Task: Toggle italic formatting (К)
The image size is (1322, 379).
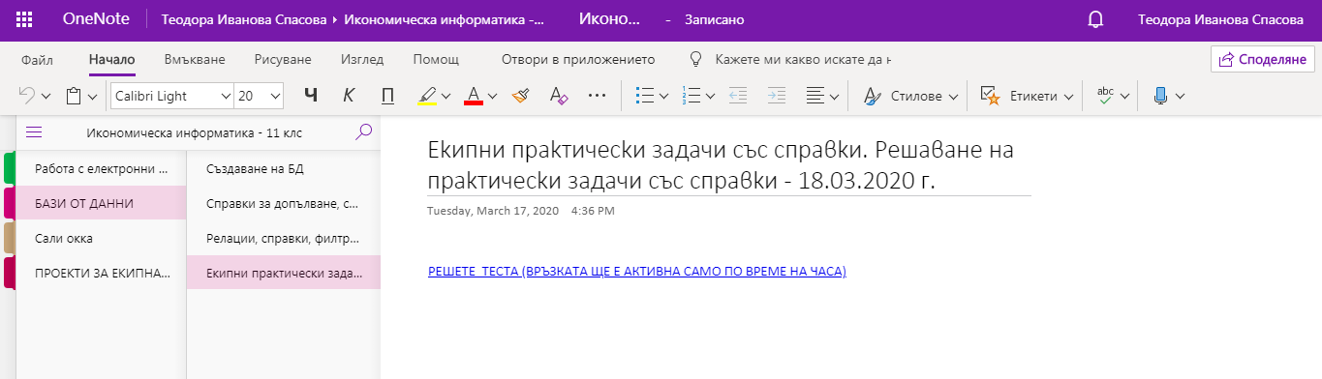Action: (350, 96)
